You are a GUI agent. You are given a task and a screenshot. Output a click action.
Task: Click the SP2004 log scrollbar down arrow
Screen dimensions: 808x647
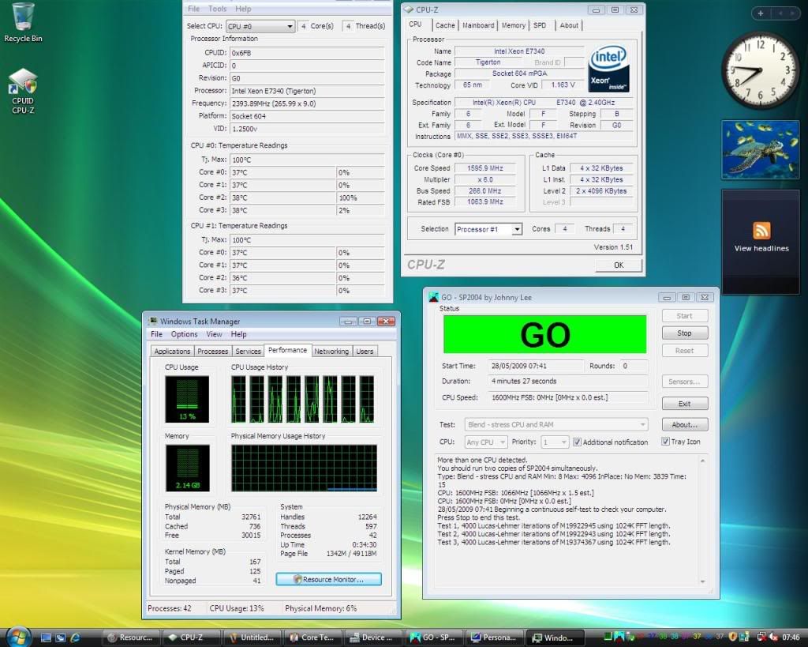[702, 581]
